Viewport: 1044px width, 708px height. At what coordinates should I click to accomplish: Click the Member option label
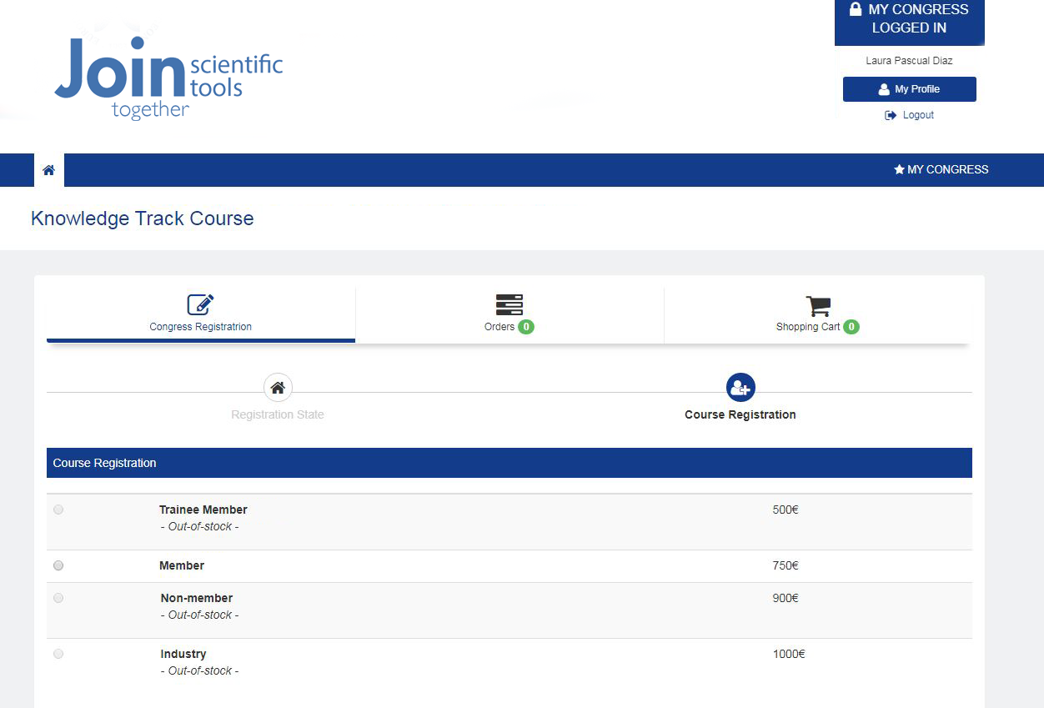tap(182, 565)
